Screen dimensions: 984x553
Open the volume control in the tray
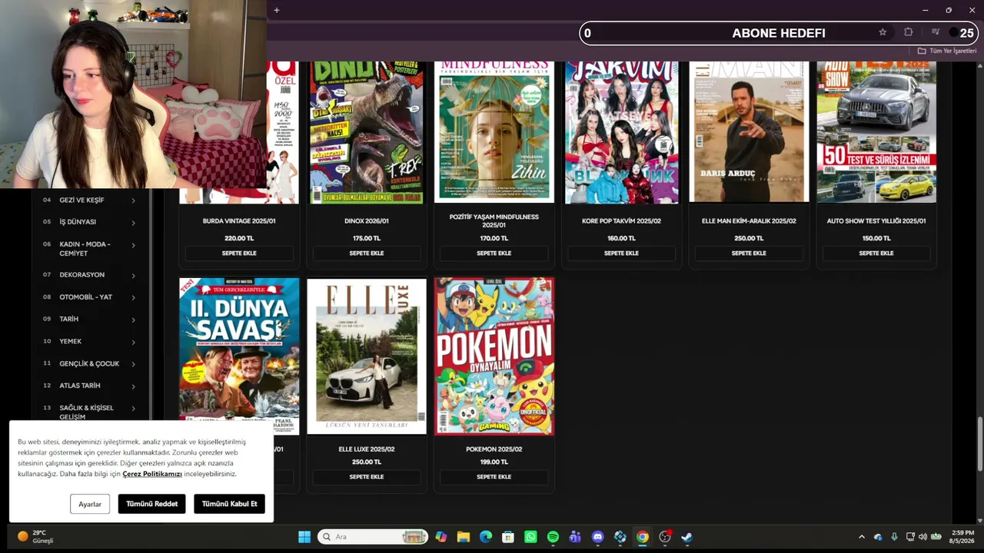(922, 537)
